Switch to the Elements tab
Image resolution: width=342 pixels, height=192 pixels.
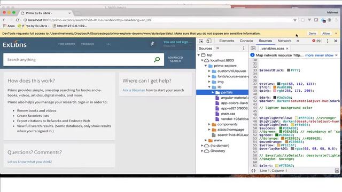click(x=227, y=41)
